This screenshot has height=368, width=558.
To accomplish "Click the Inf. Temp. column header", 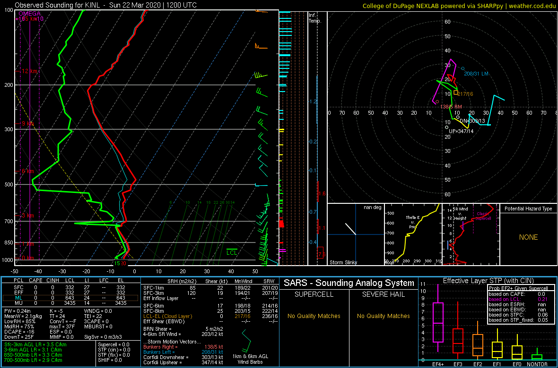I will (315, 18).
